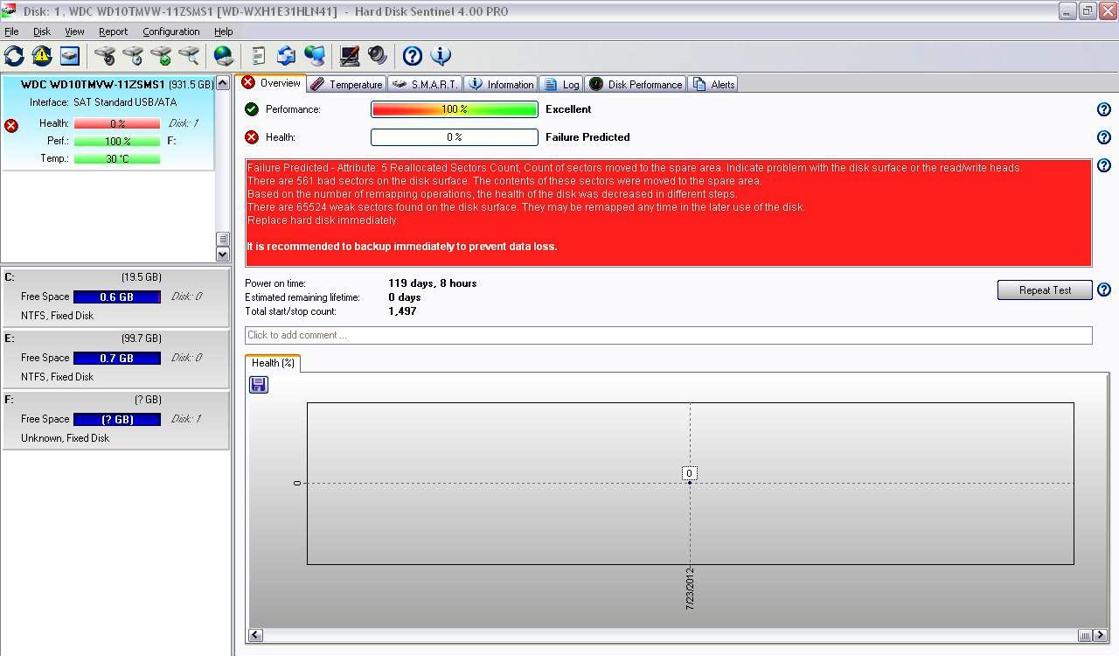1119x656 pixels.
Task: Click the speaker sound toolbar icon
Action: (378, 56)
